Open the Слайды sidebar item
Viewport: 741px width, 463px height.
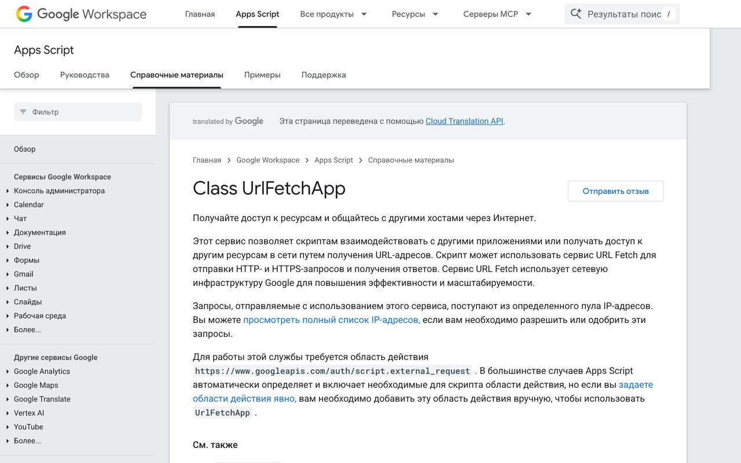(28, 302)
